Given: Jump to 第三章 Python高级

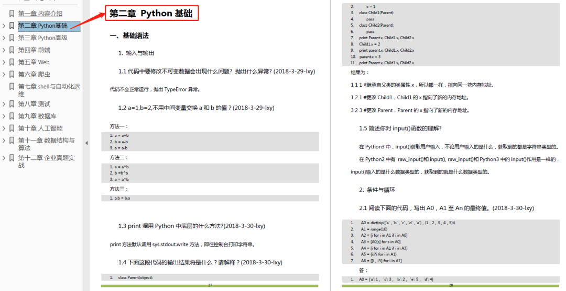Looking at the screenshot, I should click(x=43, y=38).
